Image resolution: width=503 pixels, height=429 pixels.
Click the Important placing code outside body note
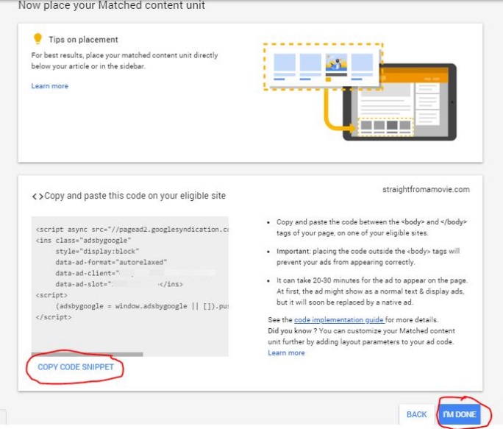pyautogui.click(x=368, y=257)
